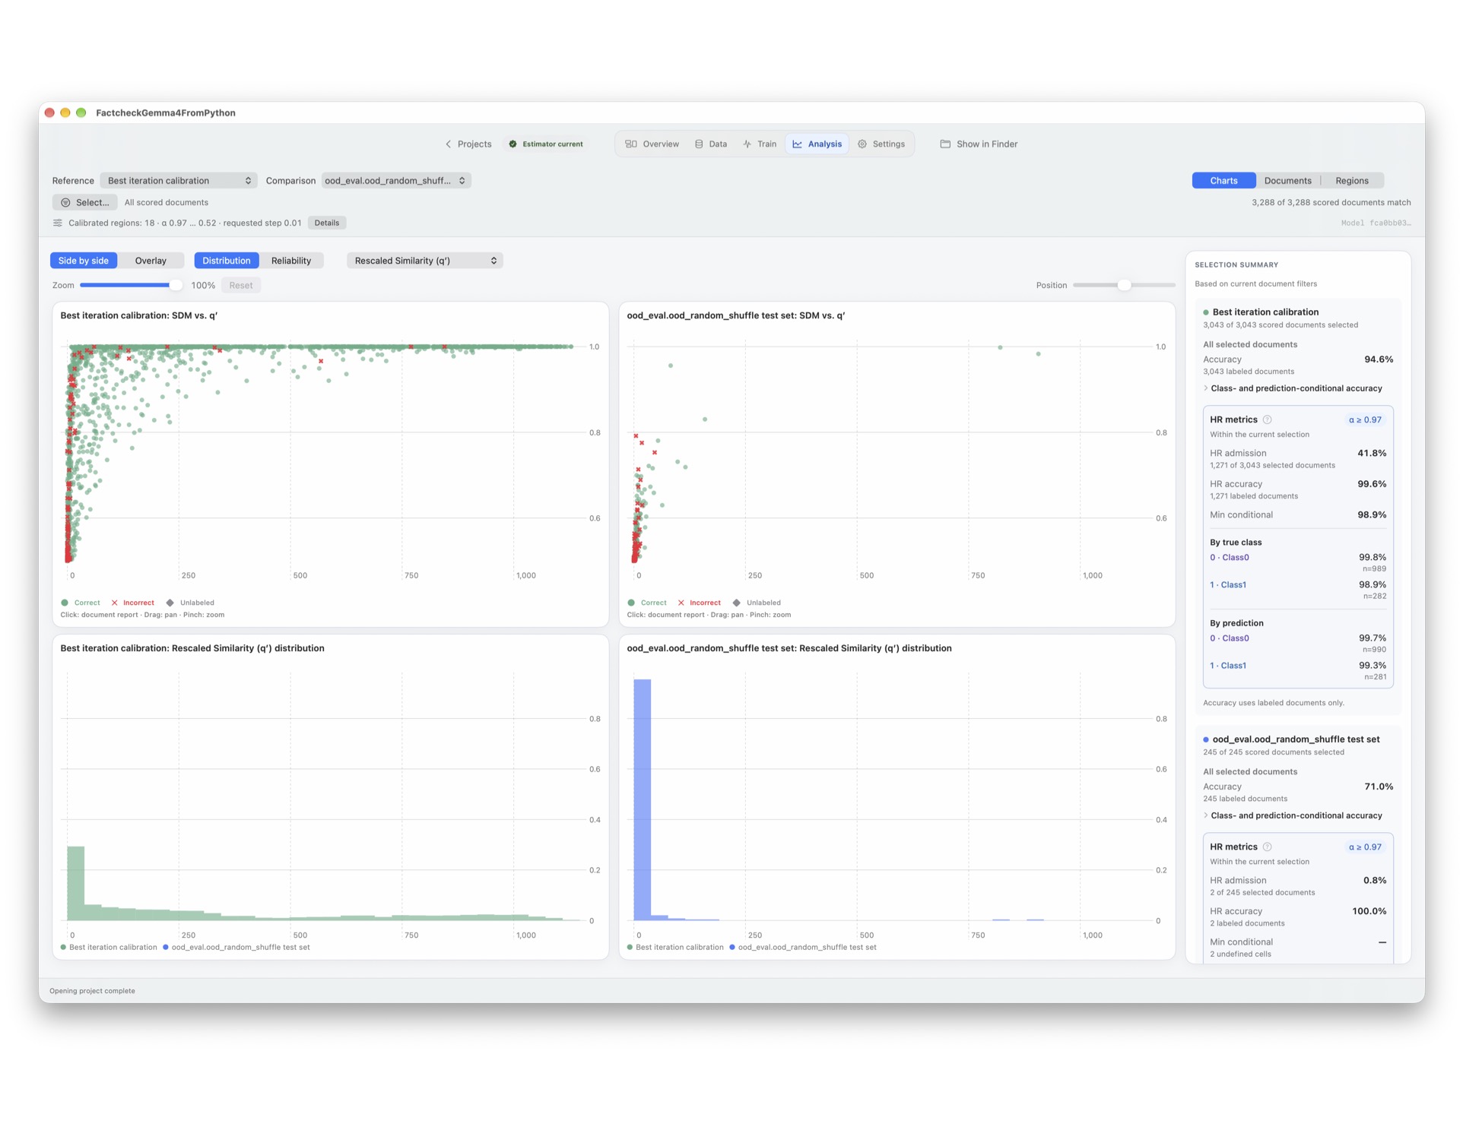Click the red window close button
Viewport: 1463px width, 1130px height.
[50, 112]
